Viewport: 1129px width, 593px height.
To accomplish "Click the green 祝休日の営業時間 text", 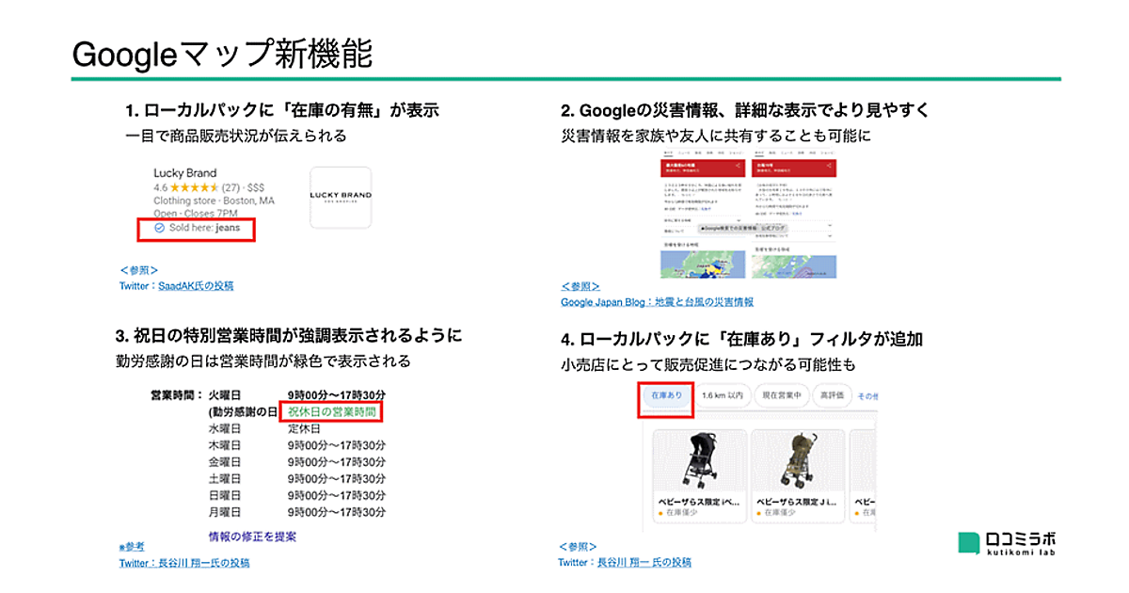I will pyautogui.click(x=333, y=412).
